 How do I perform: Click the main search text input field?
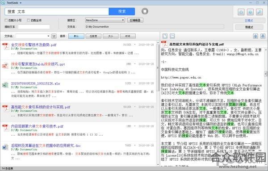[x=57, y=12]
